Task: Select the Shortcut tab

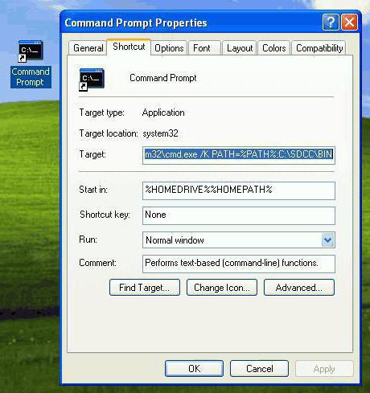Action: 129,47
